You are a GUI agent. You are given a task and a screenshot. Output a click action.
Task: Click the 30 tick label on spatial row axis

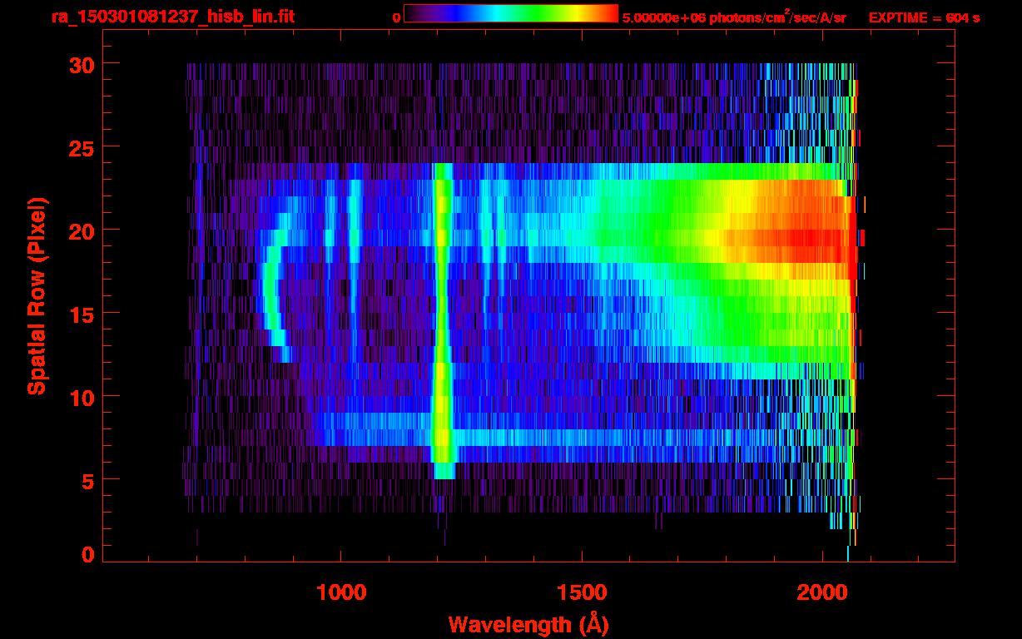tap(82, 64)
